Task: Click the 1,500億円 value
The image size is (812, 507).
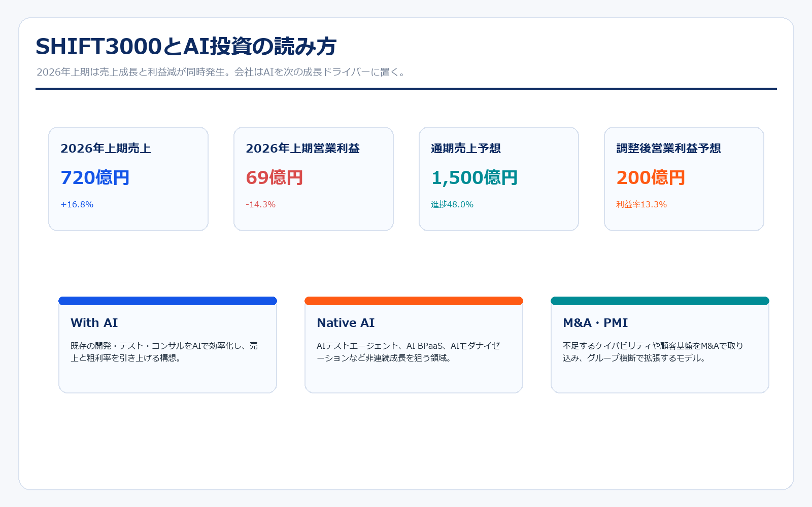Action: pos(475,177)
